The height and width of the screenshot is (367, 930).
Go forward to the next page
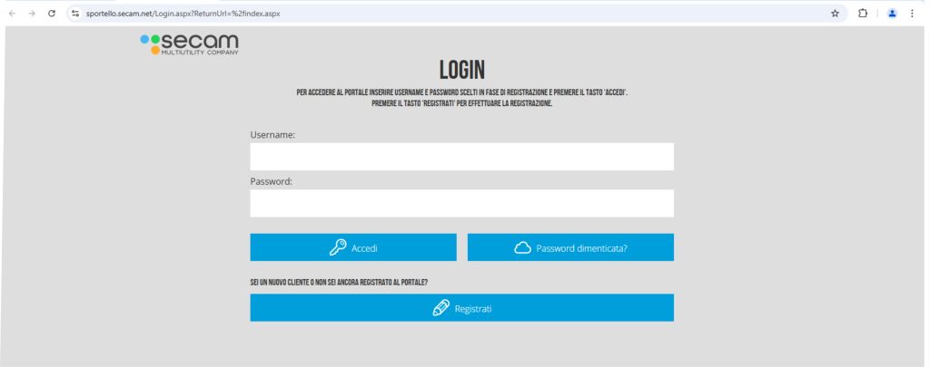[32, 14]
